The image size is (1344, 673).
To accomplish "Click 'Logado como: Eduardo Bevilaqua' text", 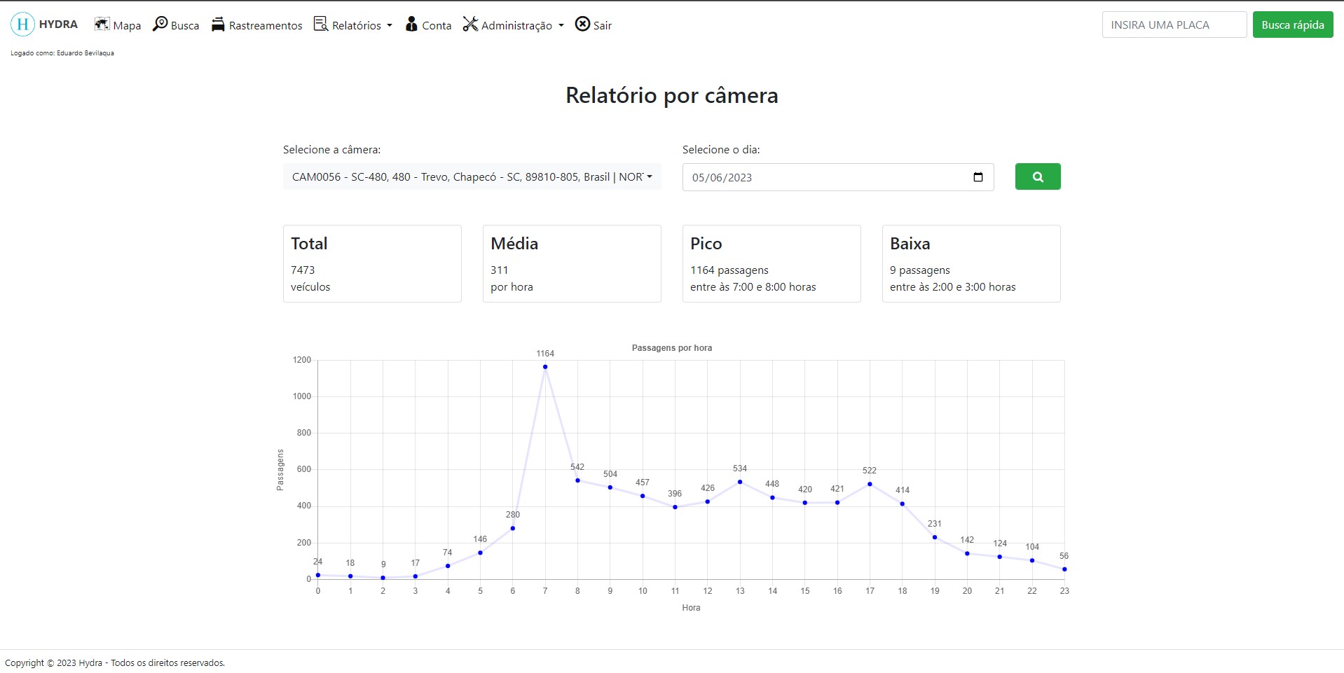I will [62, 53].
